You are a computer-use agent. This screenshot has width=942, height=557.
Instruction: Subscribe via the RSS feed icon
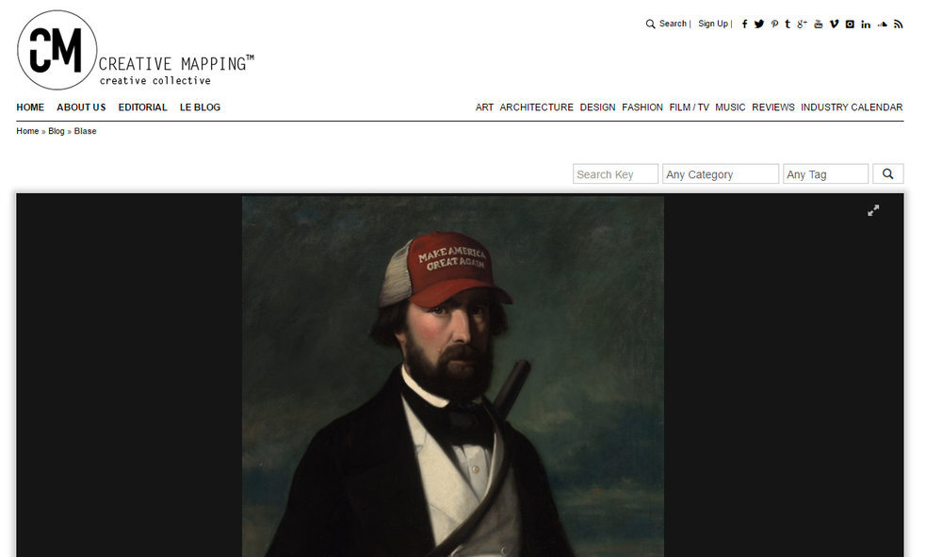[898, 25]
